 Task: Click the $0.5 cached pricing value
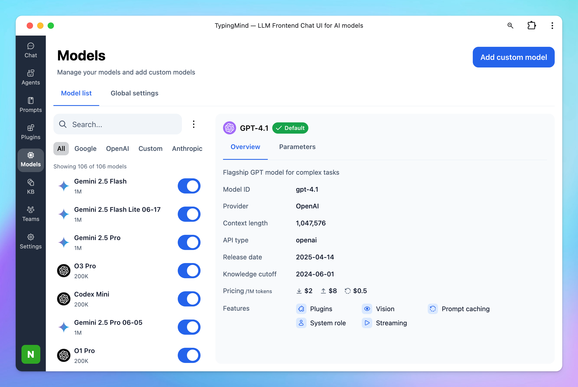click(x=360, y=291)
